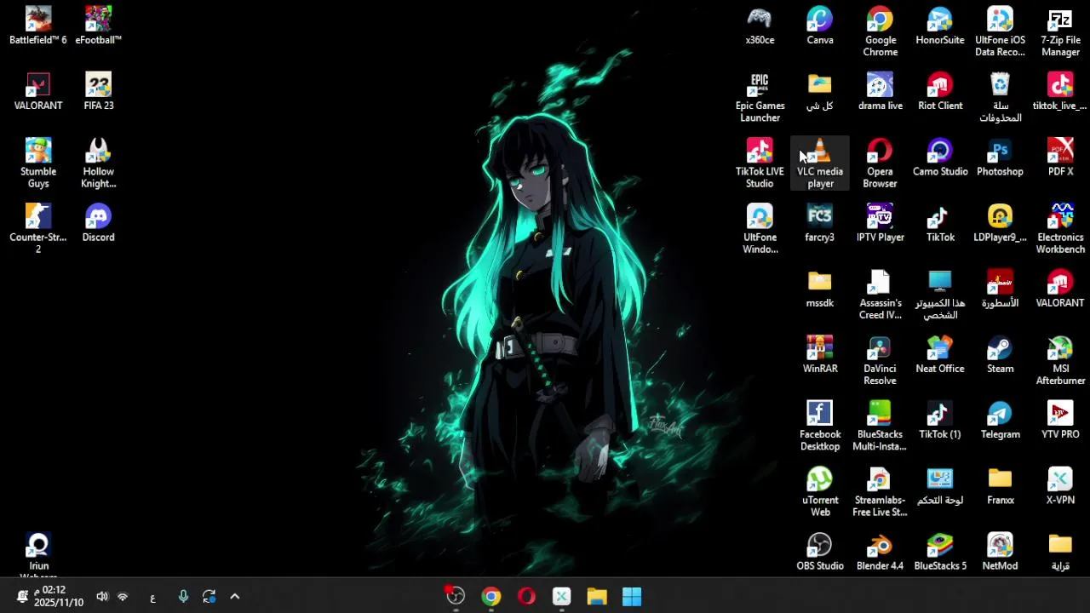Expand the hidden system tray icons chevron
This screenshot has height=613, width=1090.
tap(235, 597)
